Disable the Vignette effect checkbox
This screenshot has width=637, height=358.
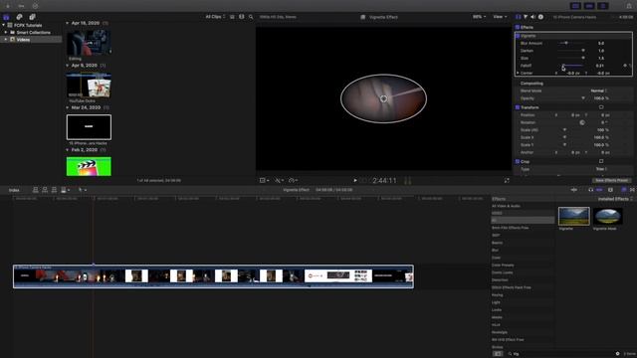(x=518, y=36)
